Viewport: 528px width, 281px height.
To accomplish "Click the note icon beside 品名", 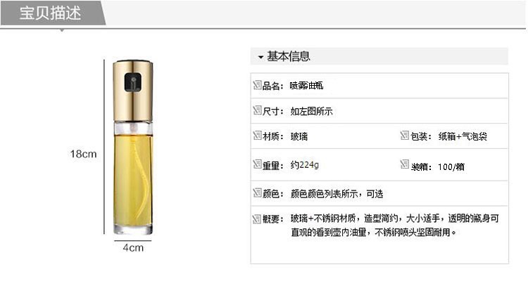I will coord(257,85).
